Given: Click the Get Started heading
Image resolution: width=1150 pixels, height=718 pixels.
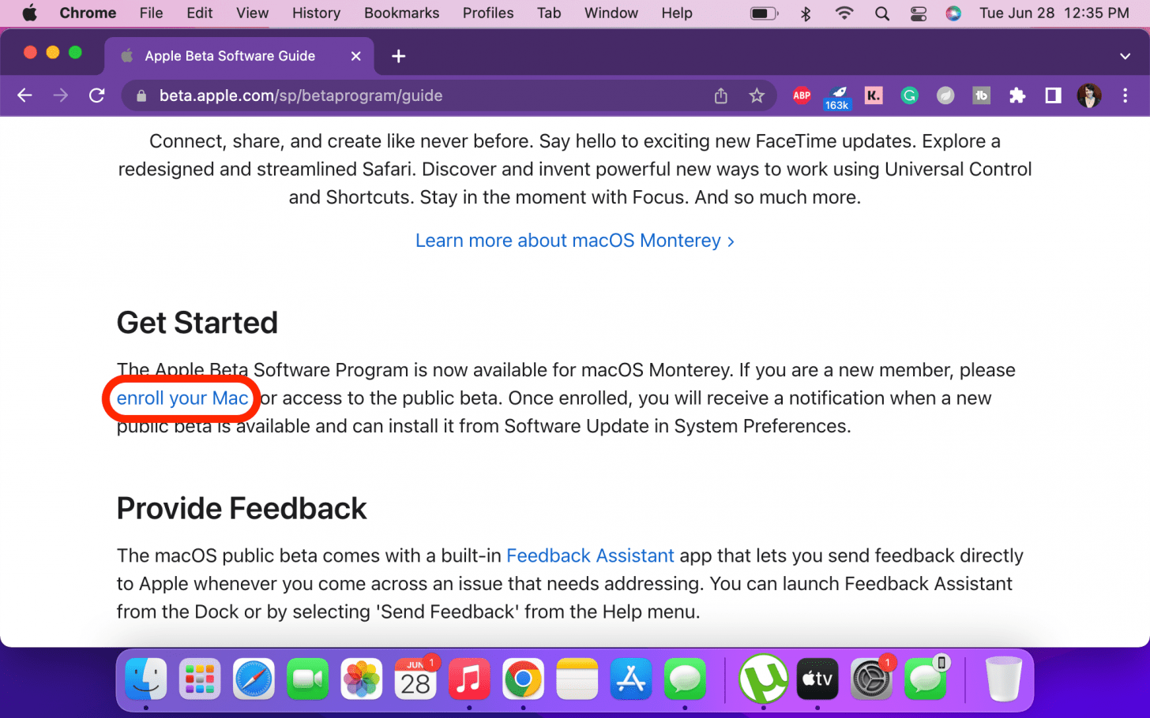Looking at the screenshot, I should tap(197, 323).
